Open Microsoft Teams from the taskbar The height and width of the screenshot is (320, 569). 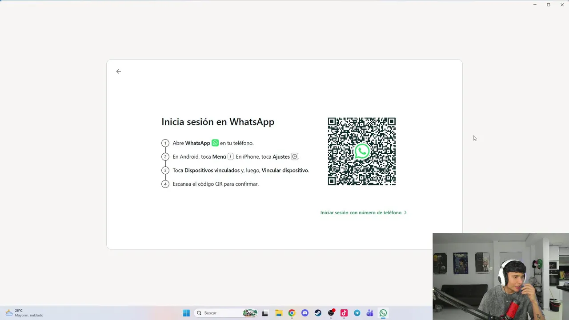click(370, 313)
